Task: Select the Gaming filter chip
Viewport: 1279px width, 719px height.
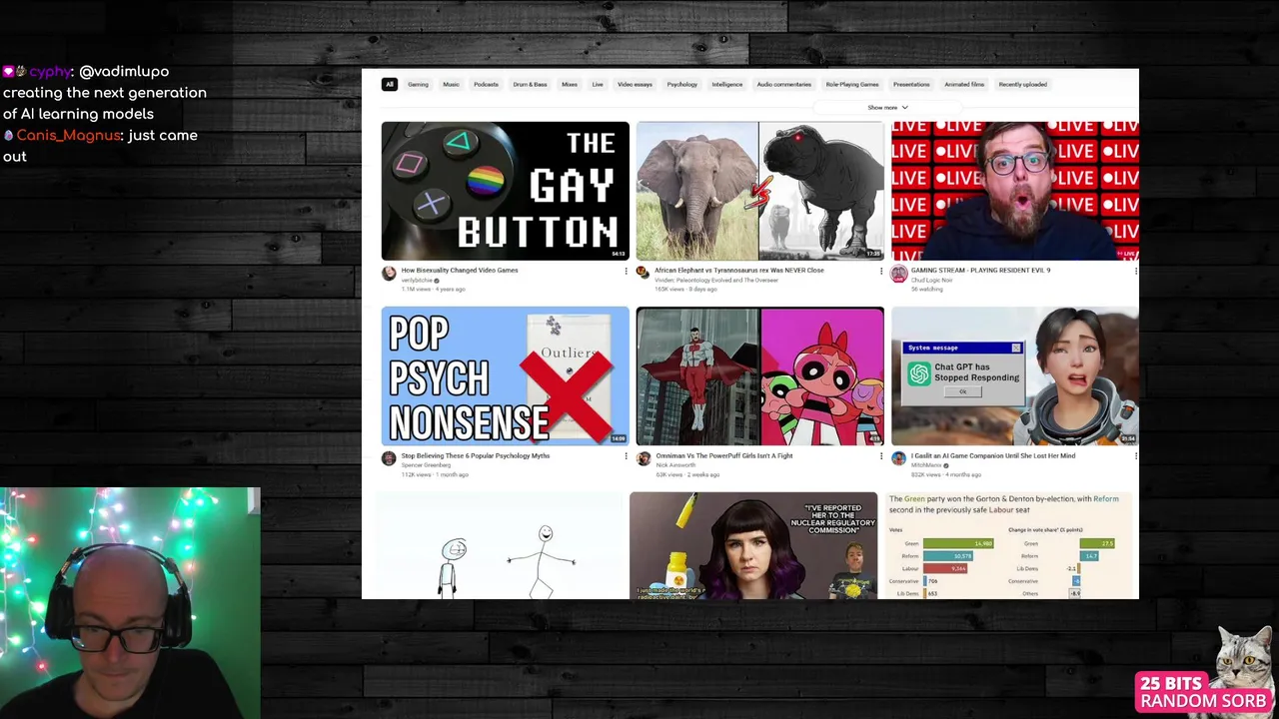Action: [x=418, y=84]
